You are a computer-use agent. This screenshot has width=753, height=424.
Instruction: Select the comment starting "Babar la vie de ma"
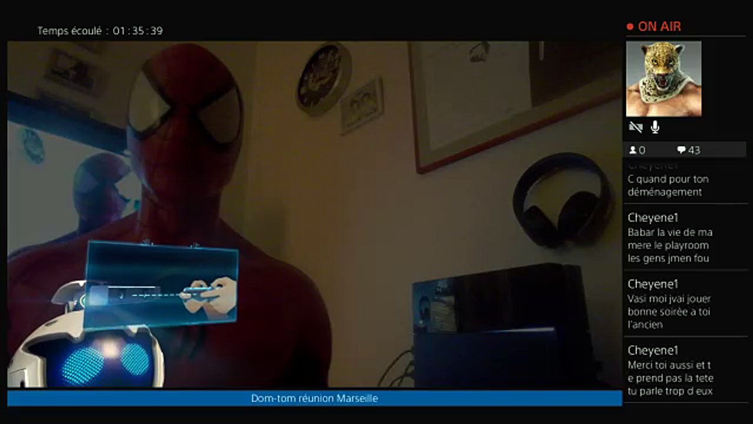(670, 245)
